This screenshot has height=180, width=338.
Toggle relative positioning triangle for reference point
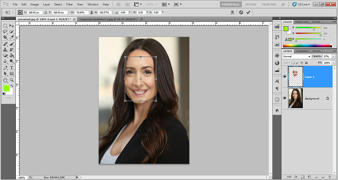click(46, 12)
